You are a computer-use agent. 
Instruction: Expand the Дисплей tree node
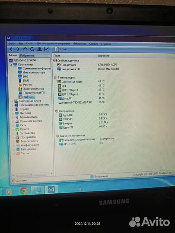pyautogui.click(x=13, y=113)
